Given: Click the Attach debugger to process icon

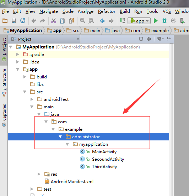Looking at the screenshot, I should [x=182, y=21].
